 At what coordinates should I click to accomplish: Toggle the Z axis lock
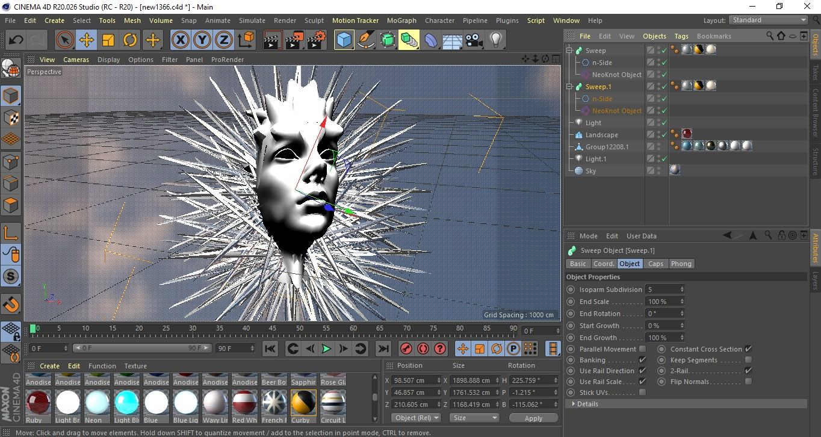224,40
